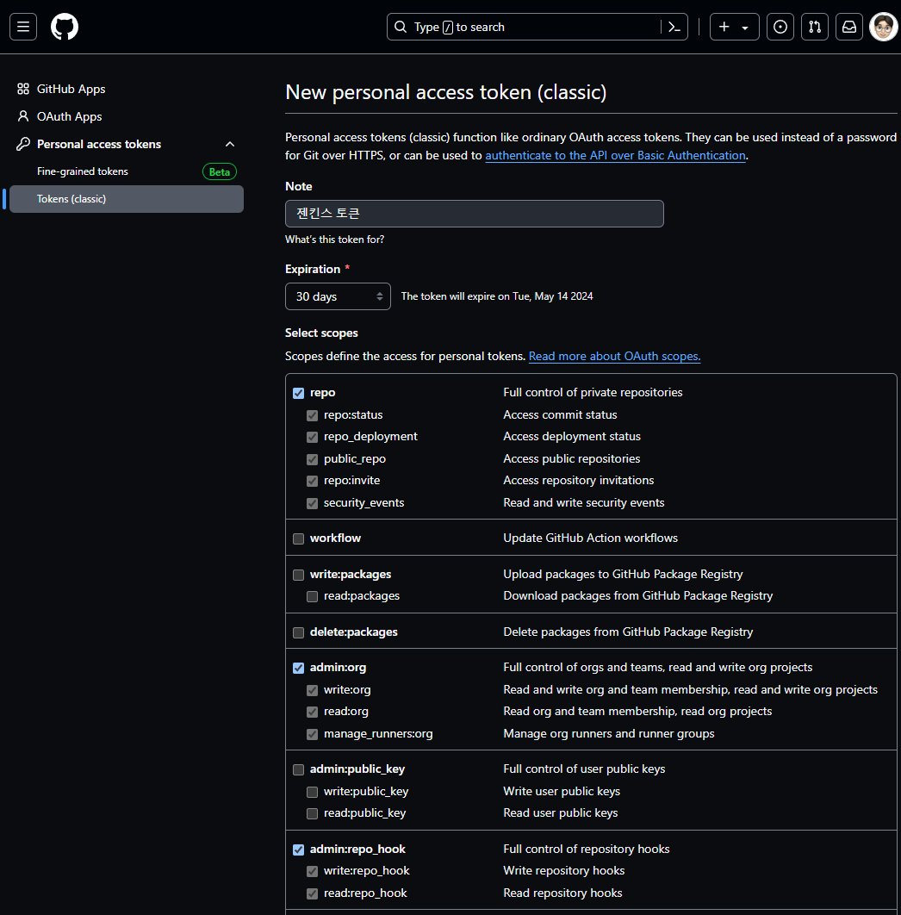Image resolution: width=901 pixels, height=915 pixels.
Task: Click the search magnifier icon
Action: coord(401,27)
